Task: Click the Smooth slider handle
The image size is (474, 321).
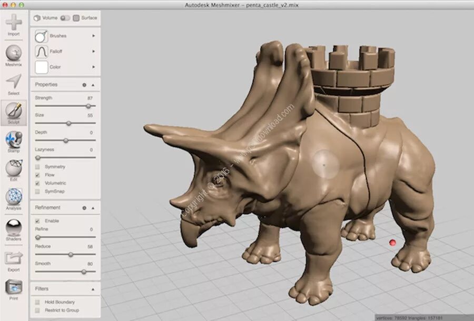Action: 84,272
